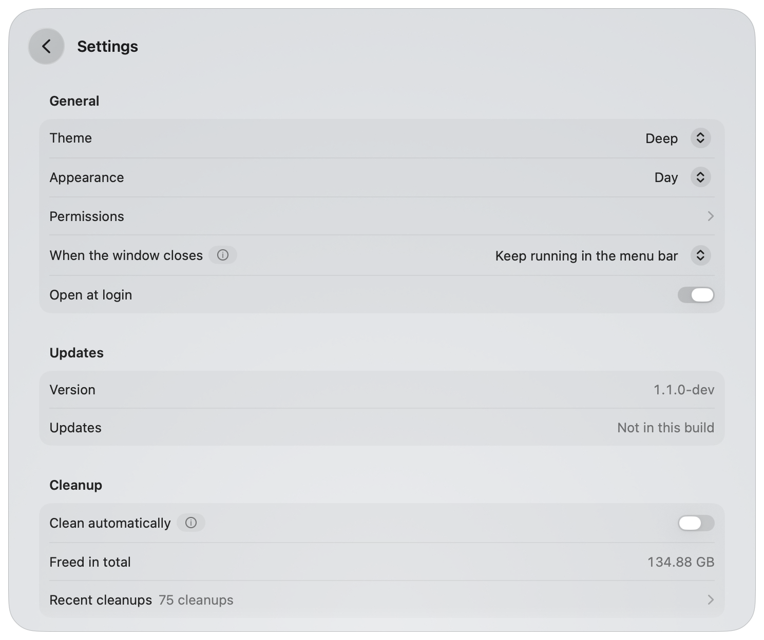Open Recent cleanups list
Screen dimensions: 764x640
click(x=381, y=599)
